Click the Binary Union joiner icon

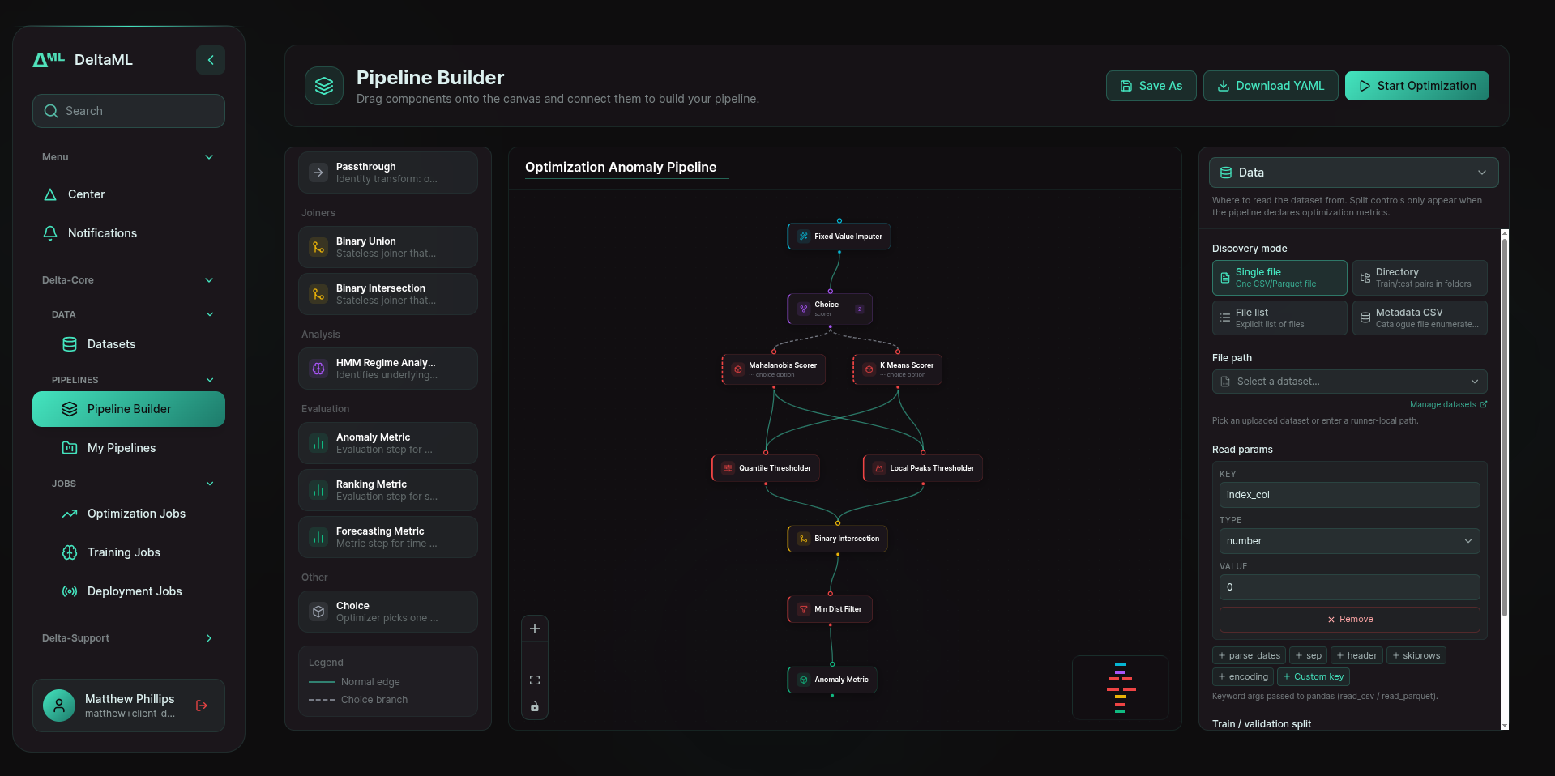[x=318, y=247]
